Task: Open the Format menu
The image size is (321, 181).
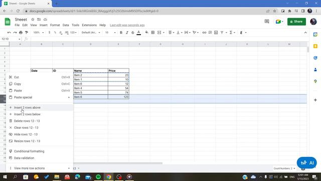Action: (55, 25)
